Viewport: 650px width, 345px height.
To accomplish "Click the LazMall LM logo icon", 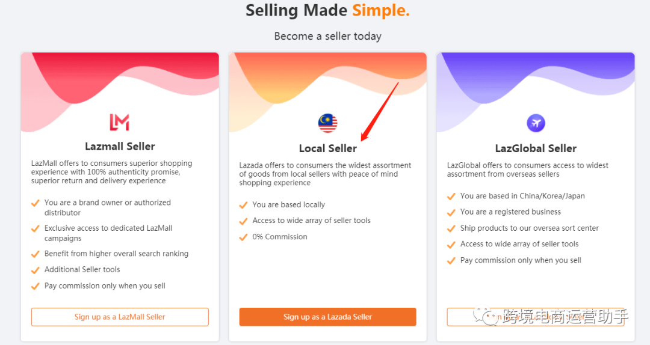I will [x=119, y=122].
